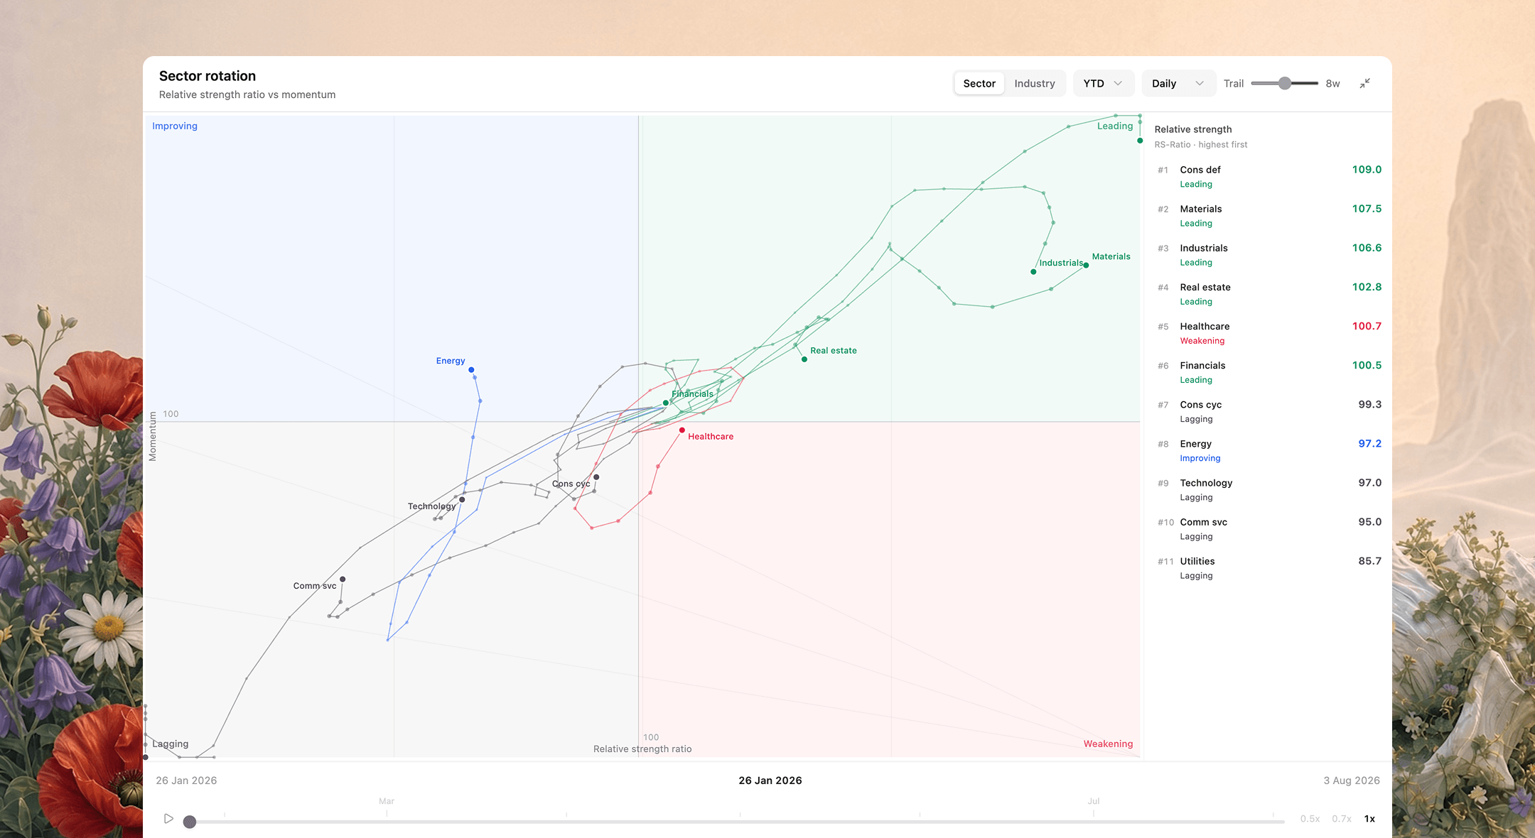Viewport: 1535px width, 838px height.
Task: Select Cons def in the ranking list
Action: (x=1269, y=176)
